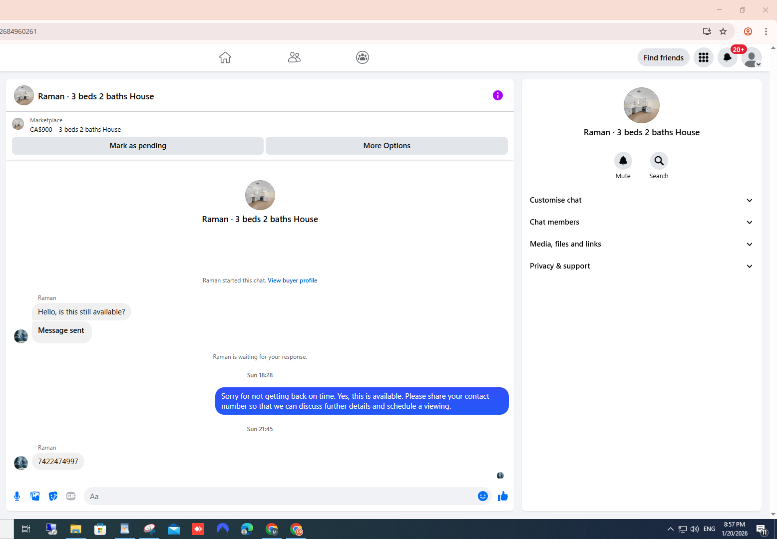Viewport: 777px width, 539px height.
Task: Open the Facebook Home icon
Action: tap(225, 57)
